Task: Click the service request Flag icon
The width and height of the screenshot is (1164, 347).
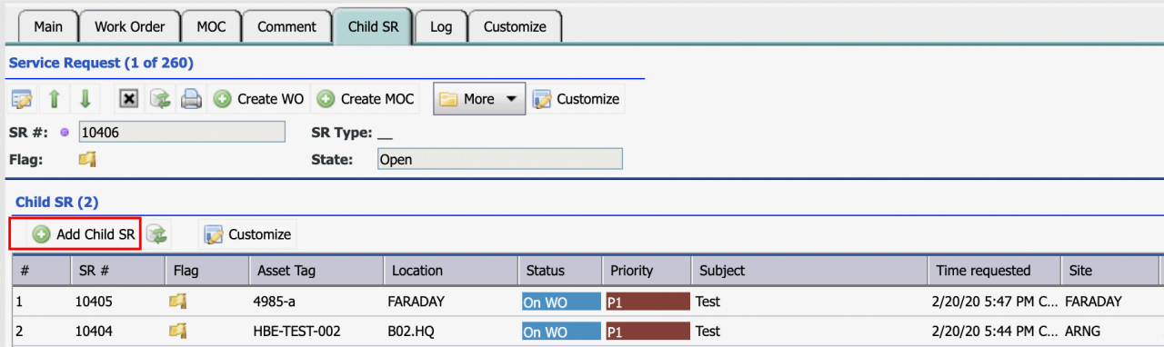Action: [87, 159]
